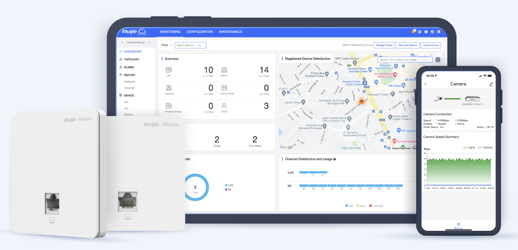This screenshot has width=518, height=250.
Task: Click the MRT Cubao Station map pin
Action: pos(354,62)
